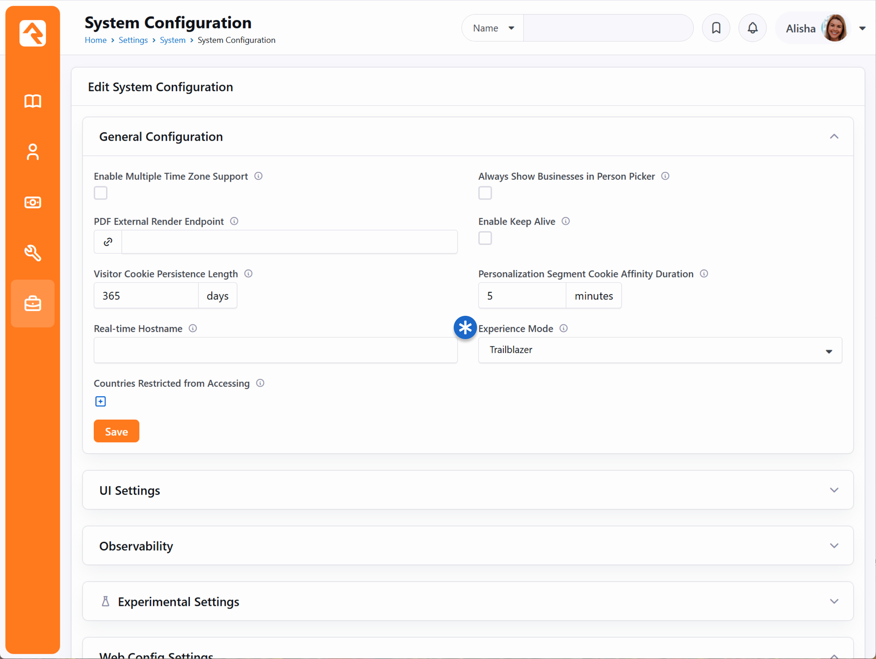Enable Multiple Time Zone Support checkbox
Image resolution: width=876 pixels, height=659 pixels.
click(101, 193)
